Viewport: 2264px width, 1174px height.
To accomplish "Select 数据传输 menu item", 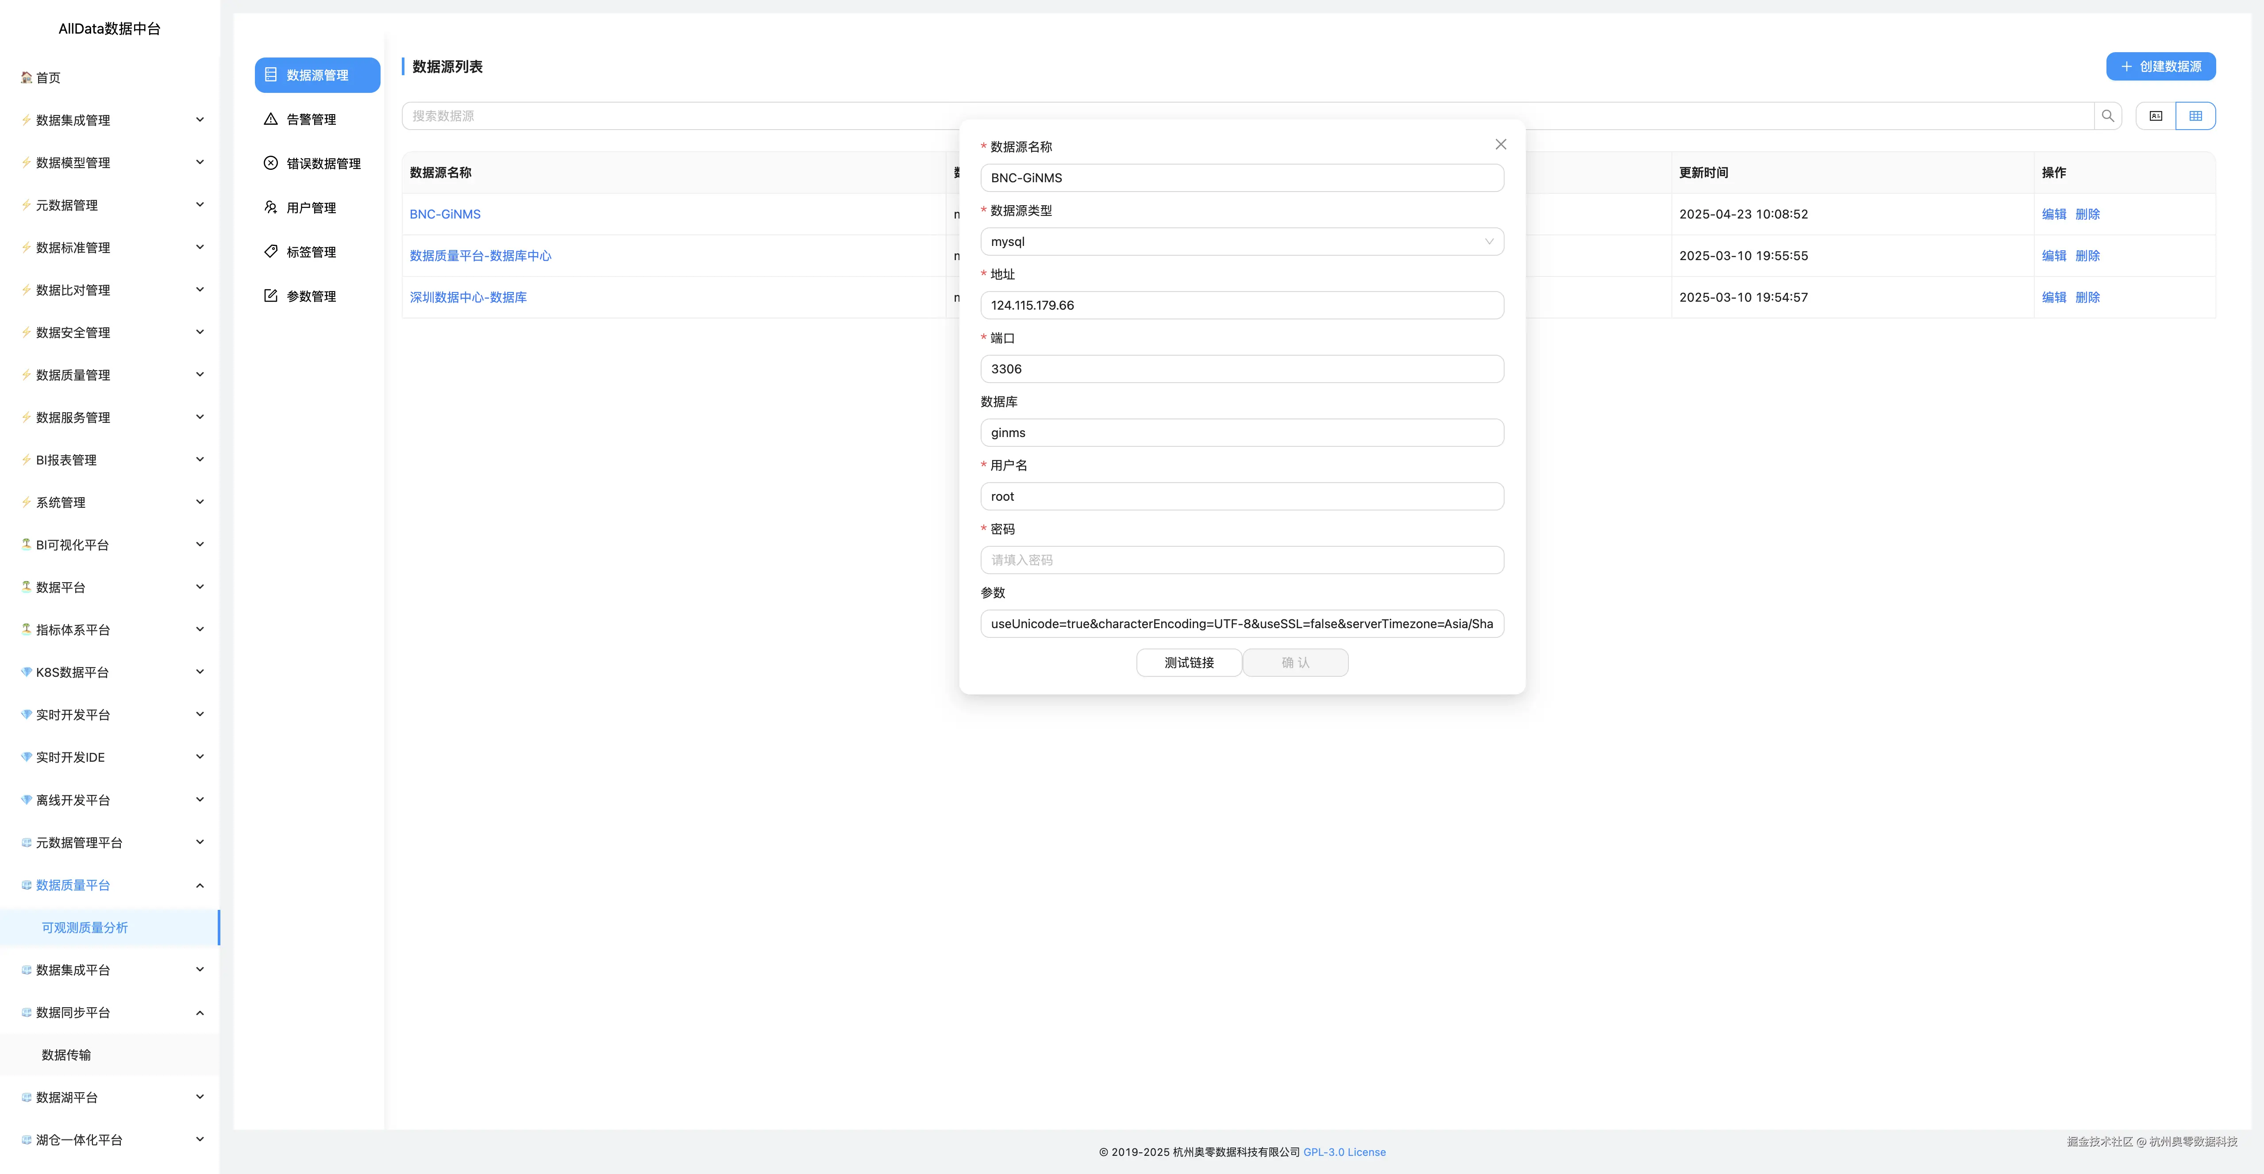I will pyautogui.click(x=67, y=1055).
